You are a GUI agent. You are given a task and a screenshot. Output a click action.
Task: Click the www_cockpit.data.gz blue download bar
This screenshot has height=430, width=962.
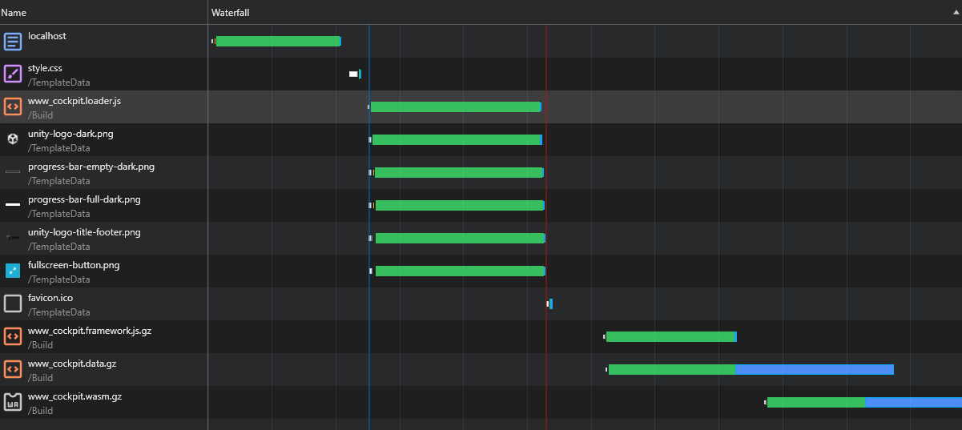[x=814, y=370]
